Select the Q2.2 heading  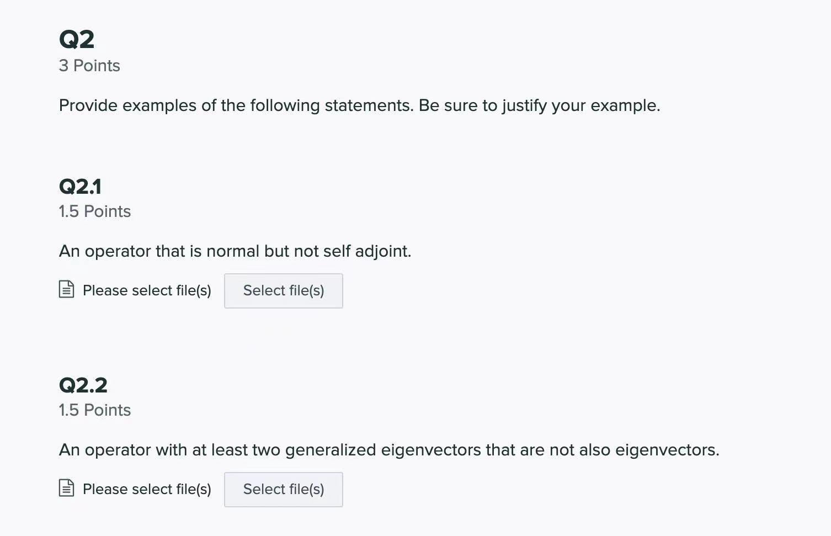point(83,385)
